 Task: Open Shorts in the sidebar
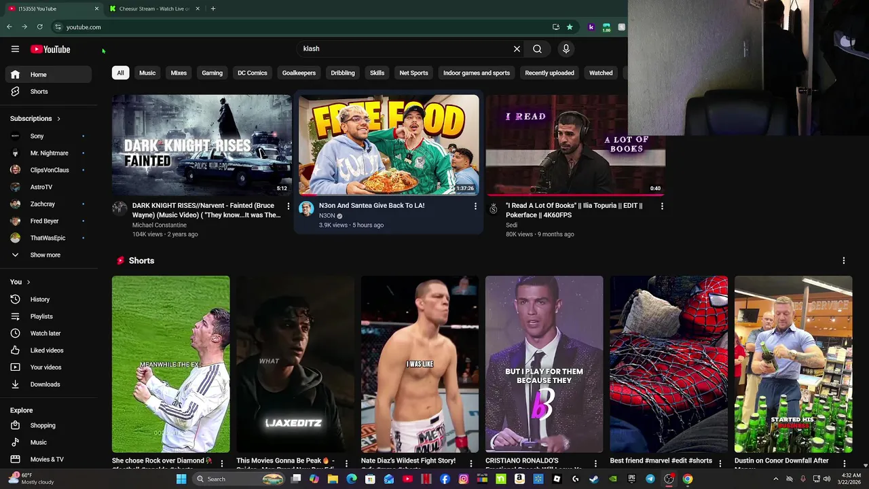(48, 92)
